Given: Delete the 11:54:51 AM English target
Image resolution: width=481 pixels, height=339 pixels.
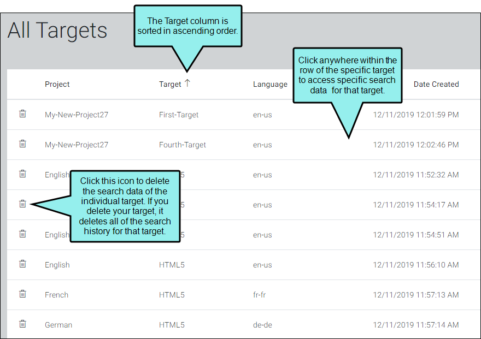Looking at the screenshot, I should coord(23,234).
